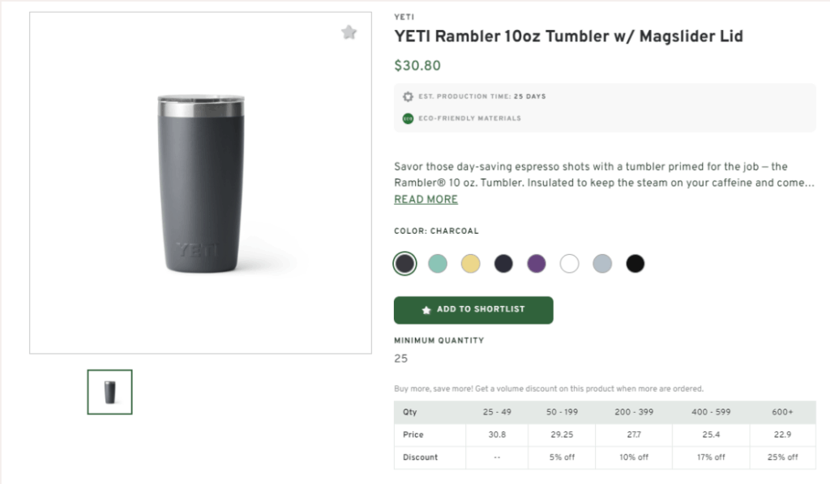Click the gear icon next to production time
Image resolution: width=830 pixels, height=484 pixels.
[408, 96]
